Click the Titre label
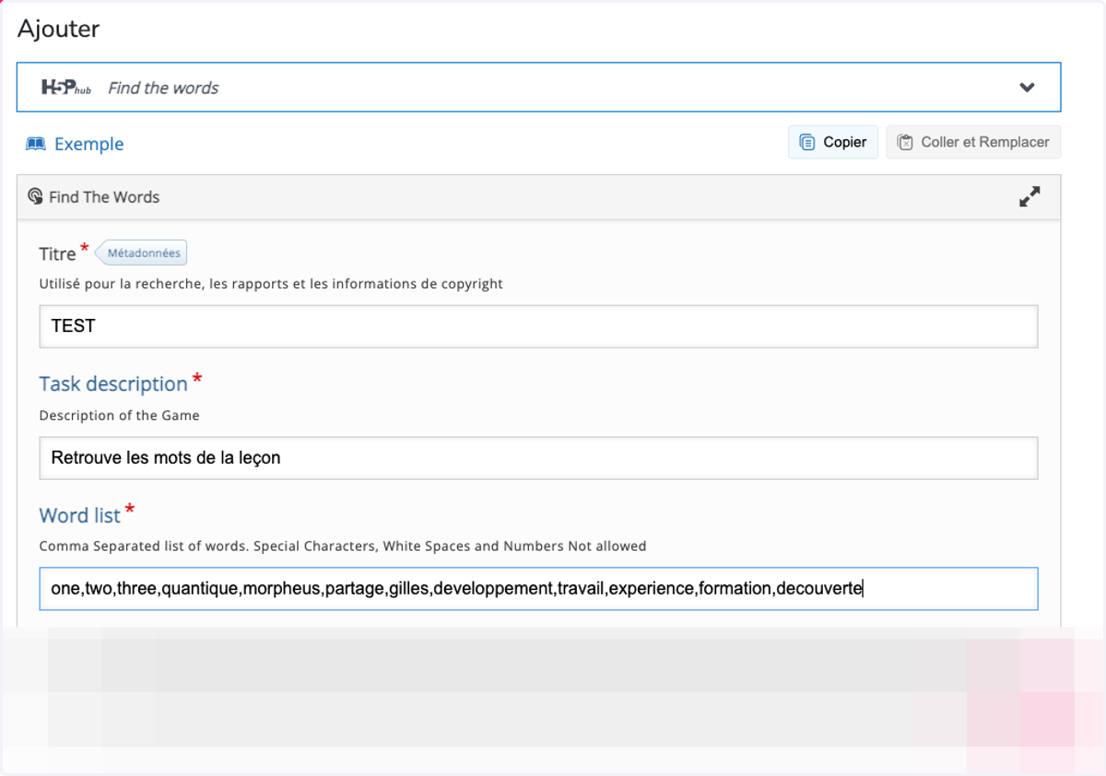This screenshot has height=776, width=1106. 57,253
